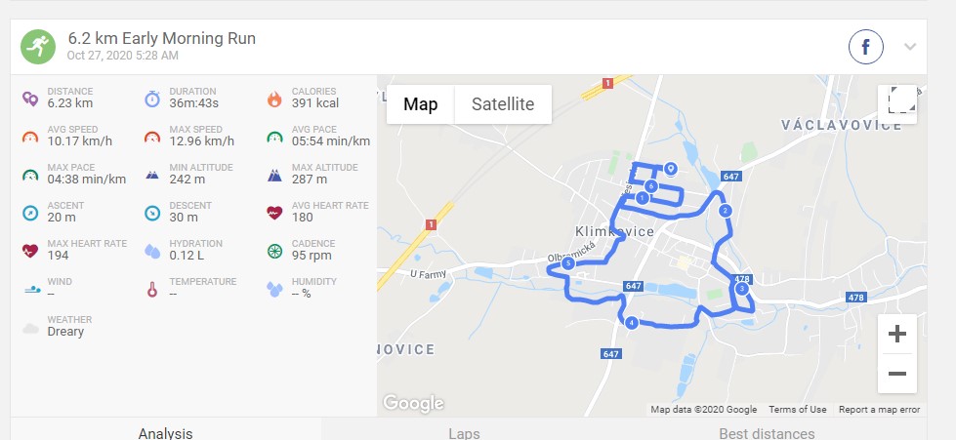
Task: Expand the activity options chevron
Action: 910,46
